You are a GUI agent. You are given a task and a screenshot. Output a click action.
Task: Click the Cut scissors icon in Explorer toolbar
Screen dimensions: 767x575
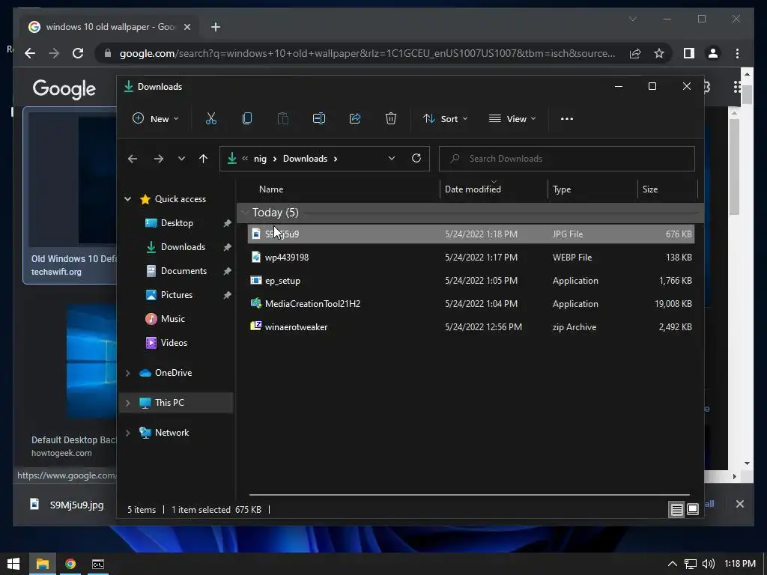pyautogui.click(x=210, y=118)
